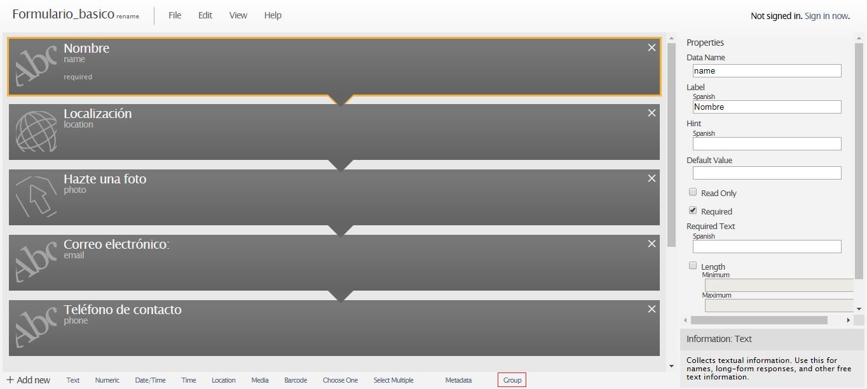Click the Information: Text heading

click(x=719, y=339)
